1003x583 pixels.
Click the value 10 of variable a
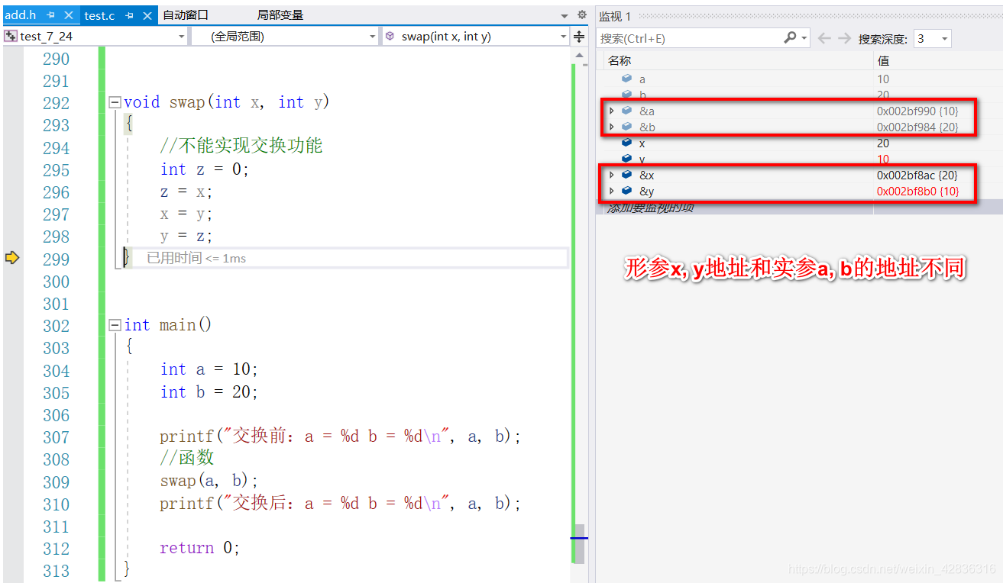(883, 79)
